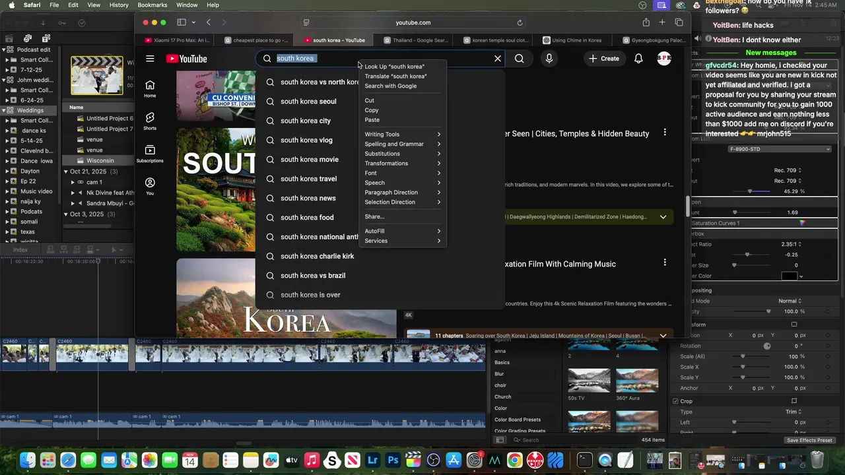Click the background tasks checkmark icon
This screenshot has height=475, width=845.
(x=82, y=23)
